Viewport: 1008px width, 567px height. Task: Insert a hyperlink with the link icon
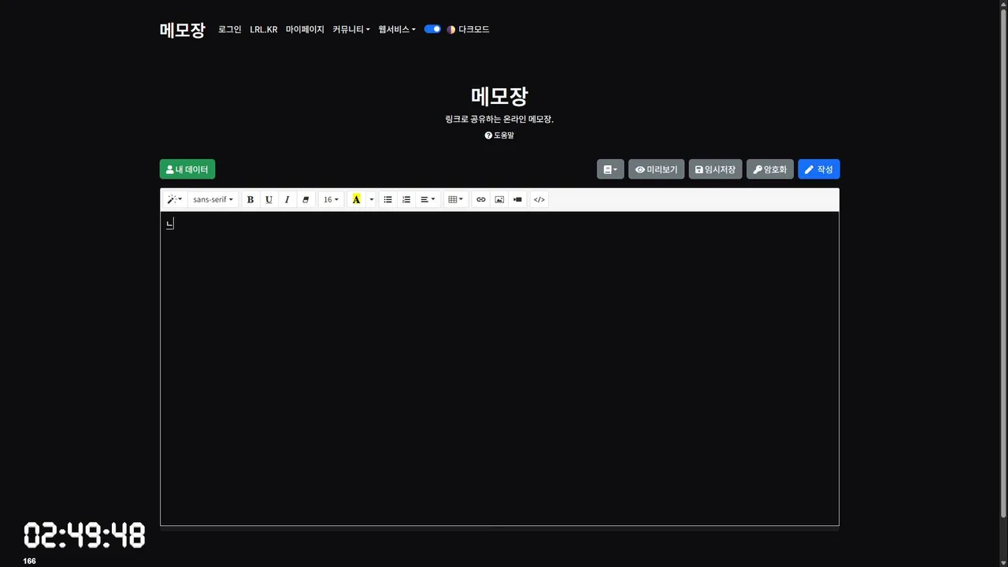481,200
